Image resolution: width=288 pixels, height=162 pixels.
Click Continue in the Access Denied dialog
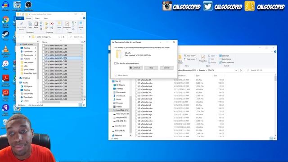pos(136,68)
